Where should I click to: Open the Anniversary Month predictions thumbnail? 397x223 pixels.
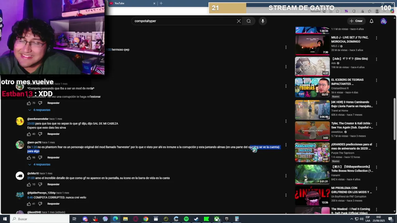[312, 152]
